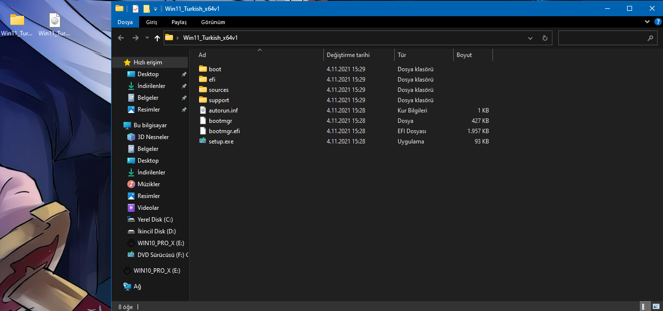Sort by the Tür column header
663x311 pixels.
click(424, 55)
